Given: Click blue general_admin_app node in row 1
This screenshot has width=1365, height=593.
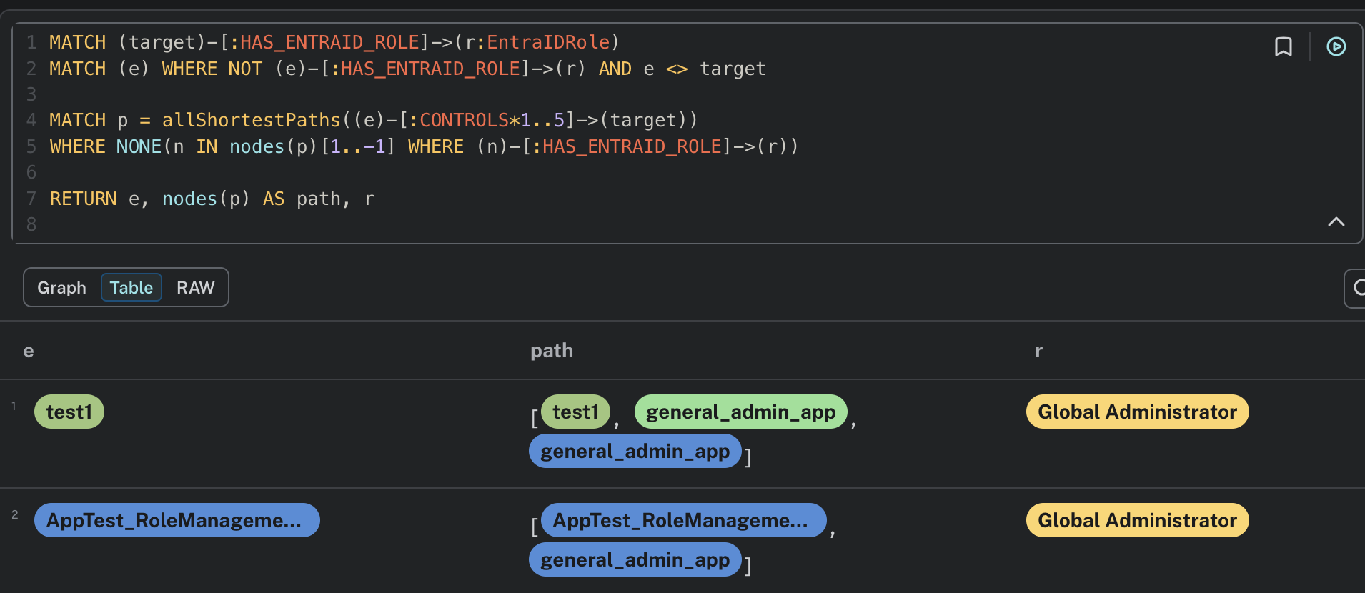Looking at the screenshot, I should [x=635, y=451].
